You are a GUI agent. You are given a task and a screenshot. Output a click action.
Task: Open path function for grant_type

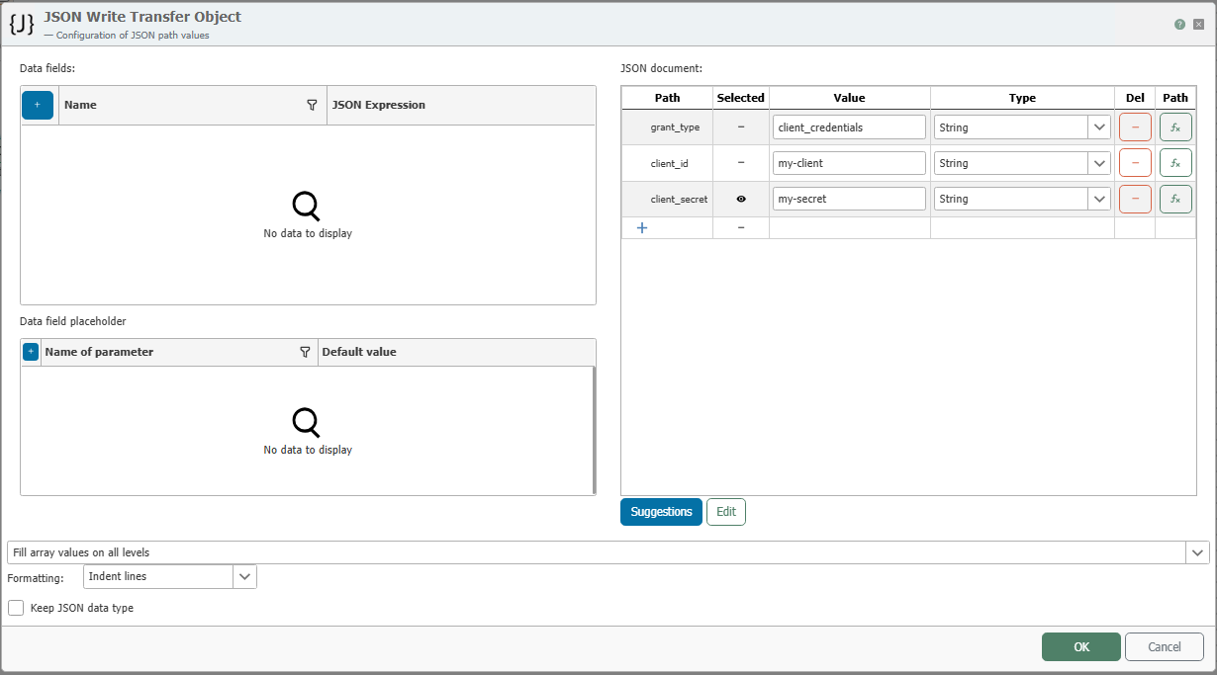pyautogui.click(x=1175, y=127)
